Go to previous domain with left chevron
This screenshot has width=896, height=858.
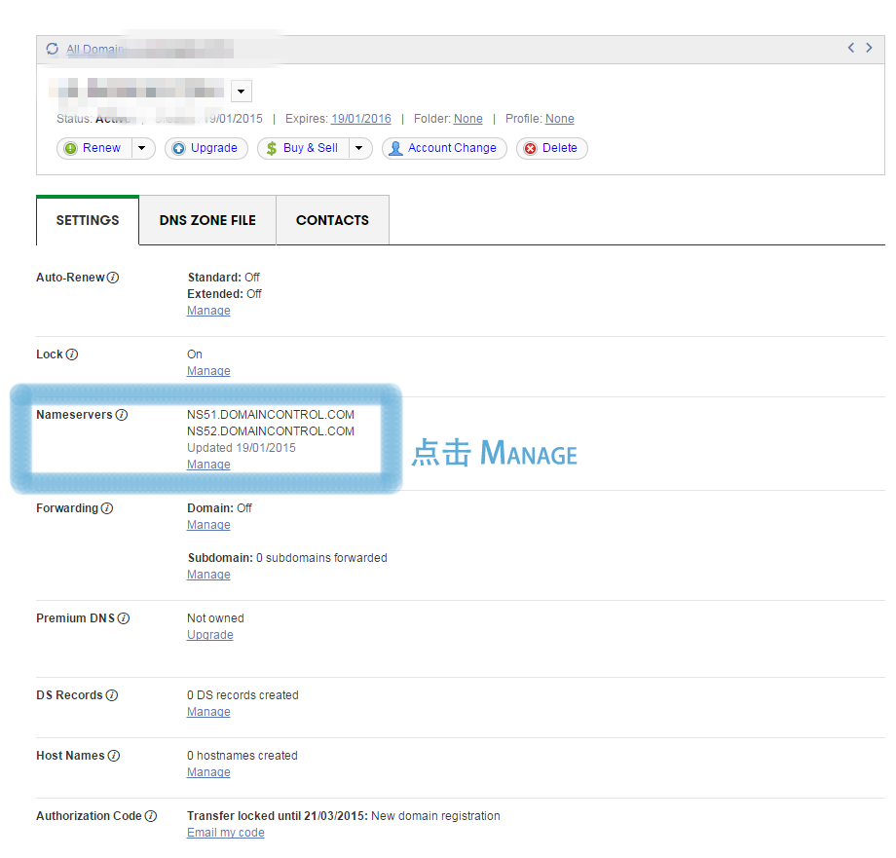coord(851,48)
